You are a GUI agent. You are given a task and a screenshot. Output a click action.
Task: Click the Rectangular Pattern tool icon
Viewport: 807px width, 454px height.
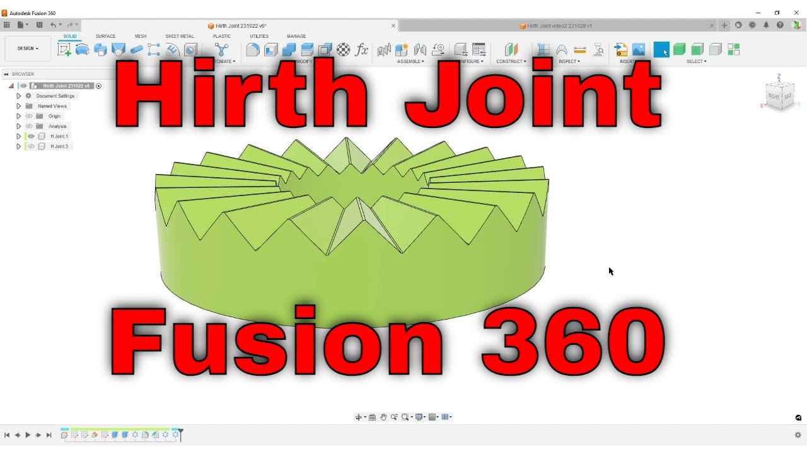click(154, 50)
